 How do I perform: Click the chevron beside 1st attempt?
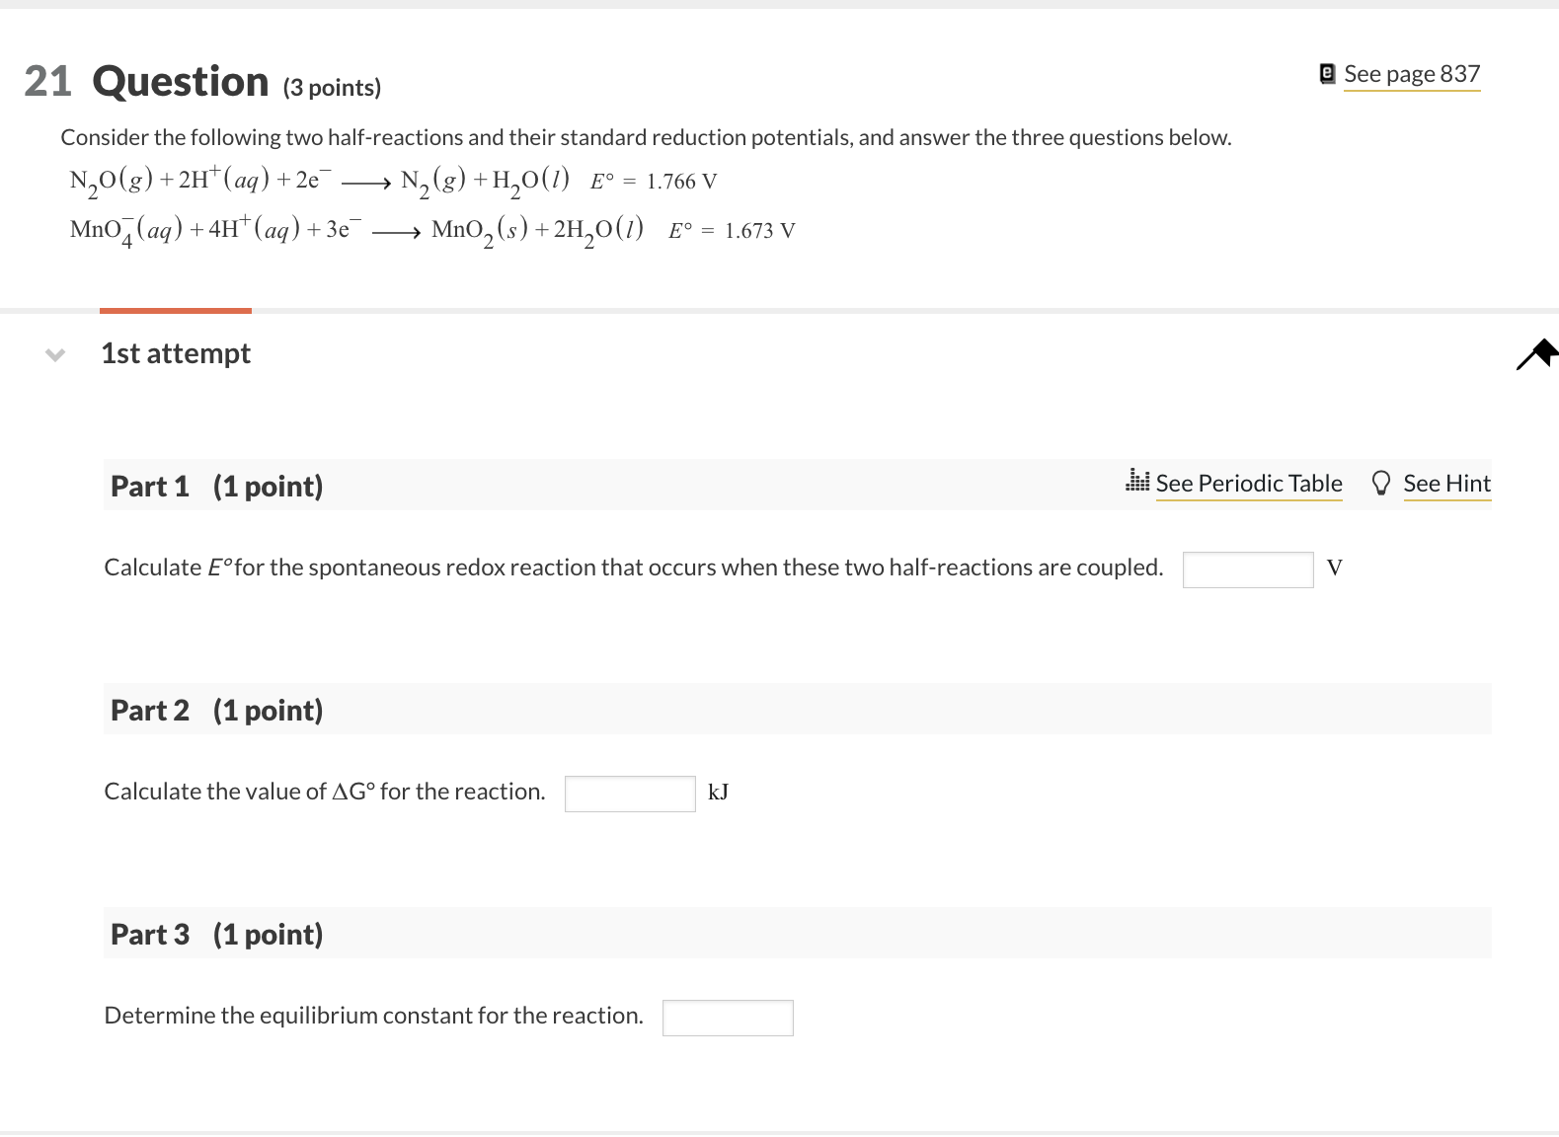click(x=54, y=353)
